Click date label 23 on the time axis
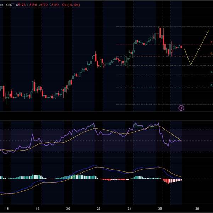Screen dimensions: 213x213 [99, 208]
